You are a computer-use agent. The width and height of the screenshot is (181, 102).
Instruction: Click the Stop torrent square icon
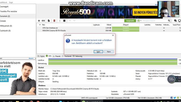(x=64, y=21)
